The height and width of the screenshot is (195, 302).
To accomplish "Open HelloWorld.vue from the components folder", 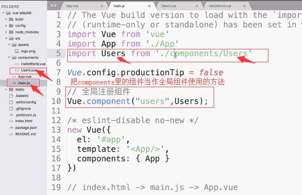I will (33, 64).
